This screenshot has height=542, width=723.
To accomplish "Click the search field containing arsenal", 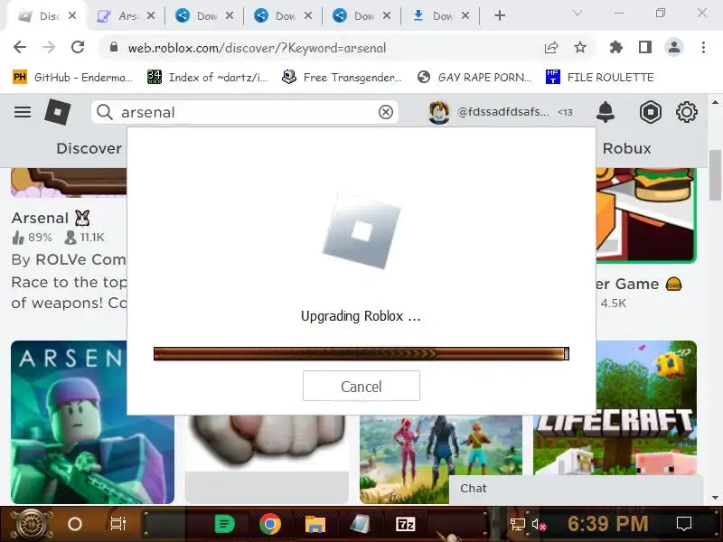I will tap(244, 112).
